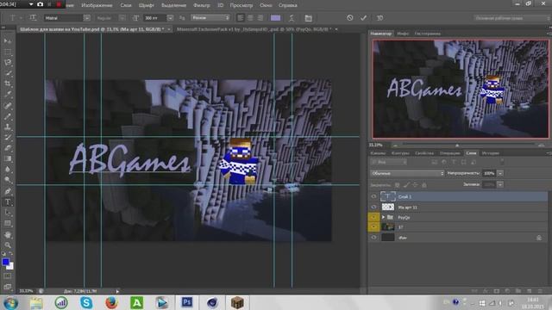
Task: Open font style dropdown
Action: [x=122, y=17]
